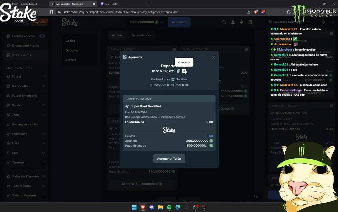Open a new browser tab
The width and height of the screenshot is (338, 212).
(150, 4)
